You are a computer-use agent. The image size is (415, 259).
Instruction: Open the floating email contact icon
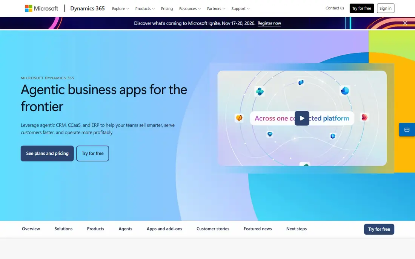tap(407, 129)
